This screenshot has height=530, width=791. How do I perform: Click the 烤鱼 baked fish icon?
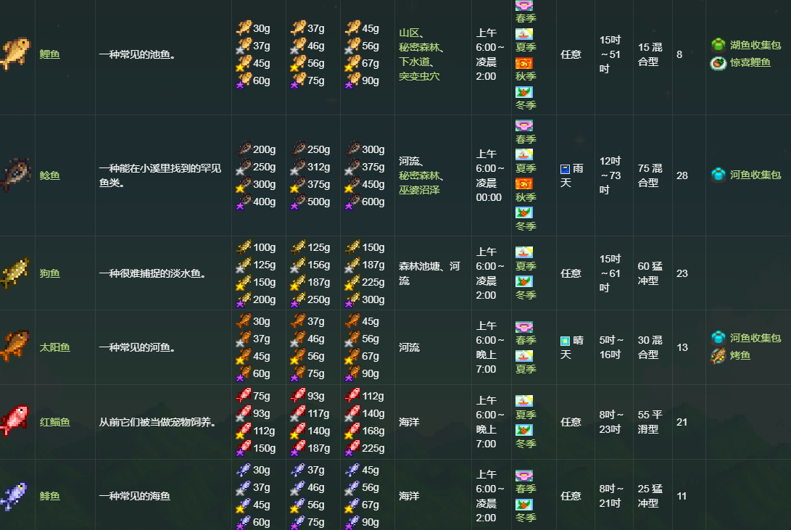coord(718,355)
